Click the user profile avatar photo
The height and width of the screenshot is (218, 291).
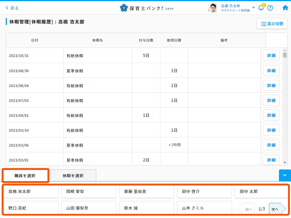213,8
